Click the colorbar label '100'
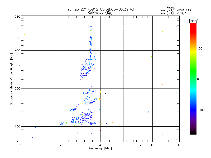 pos(200,48)
